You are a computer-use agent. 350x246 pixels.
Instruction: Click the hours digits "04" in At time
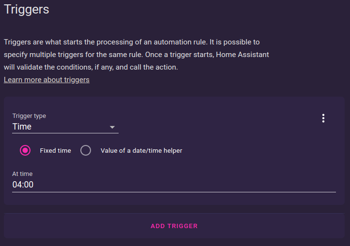click(x=17, y=185)
